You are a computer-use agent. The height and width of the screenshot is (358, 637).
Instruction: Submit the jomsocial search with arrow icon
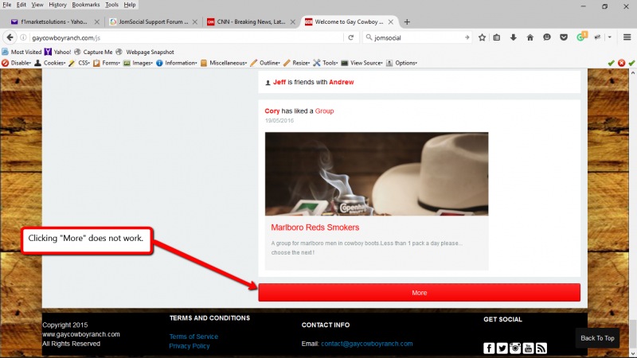click(x=467, y=37)
